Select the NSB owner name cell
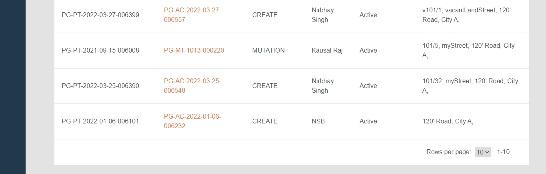This screenshot has height=174, width=546. coord(318,121)
